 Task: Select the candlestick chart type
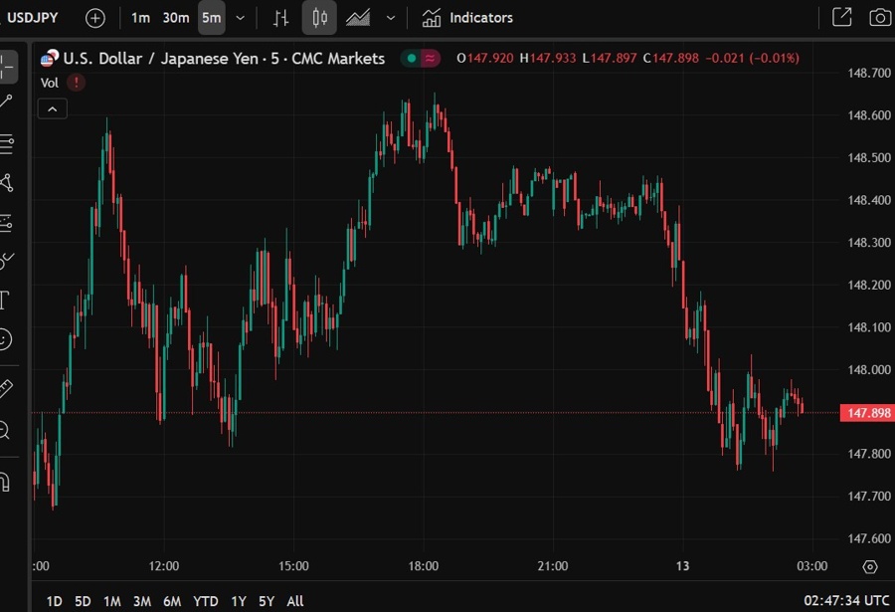[x=319, y=18]
